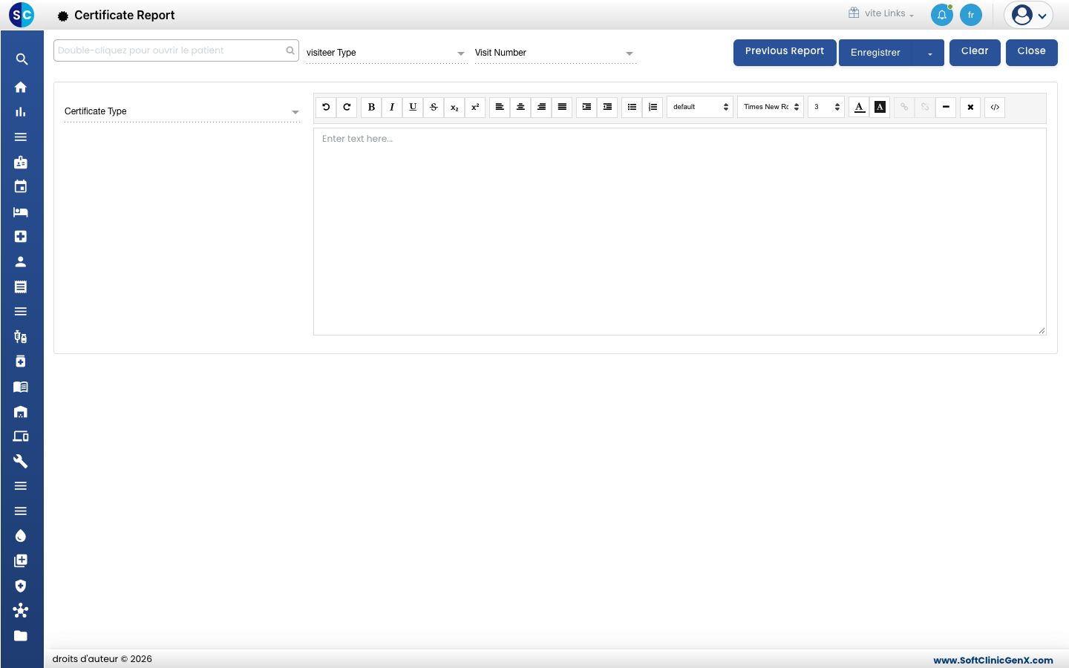
Task: Switch editor to HTML code view
Action: (995, 107)
